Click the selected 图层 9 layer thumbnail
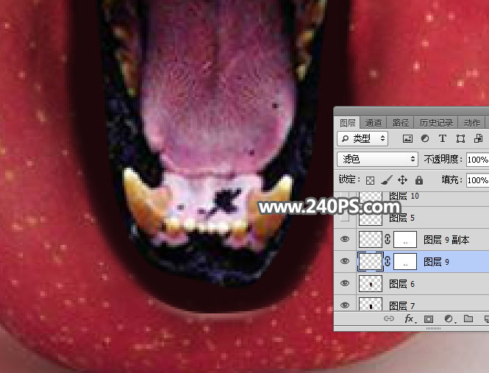489x373 pixels. pos(371,261)
